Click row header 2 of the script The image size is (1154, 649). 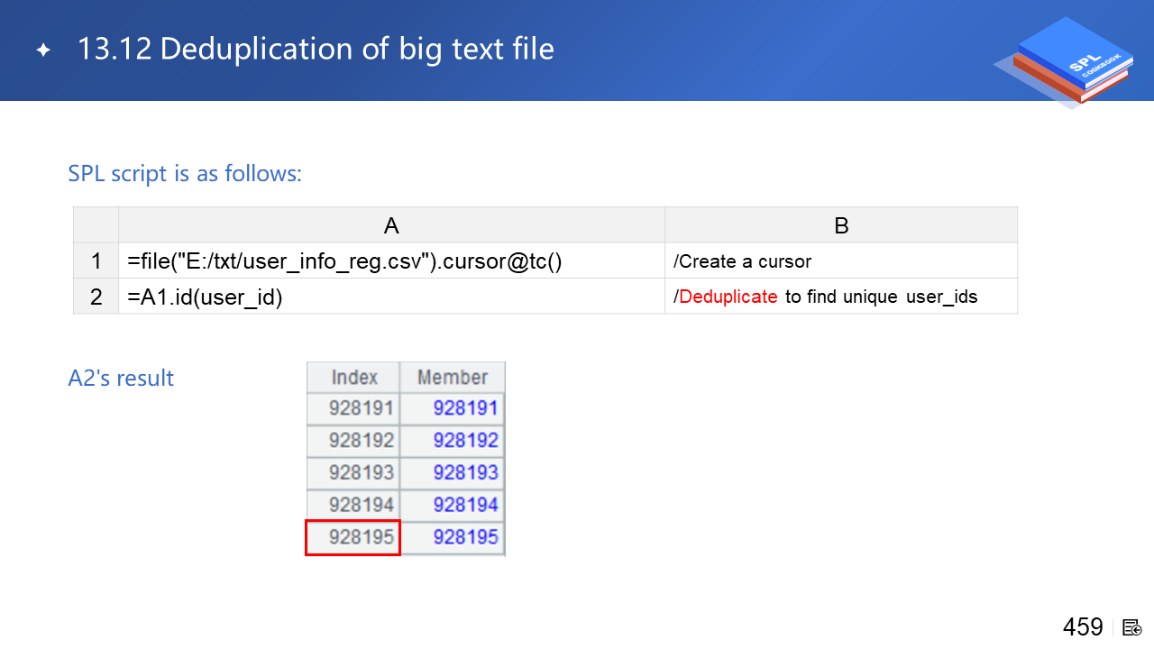[96, 297]
